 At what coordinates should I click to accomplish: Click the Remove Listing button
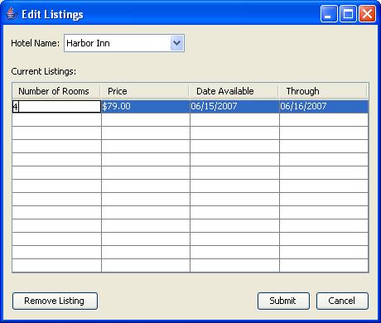coord(55,301)
